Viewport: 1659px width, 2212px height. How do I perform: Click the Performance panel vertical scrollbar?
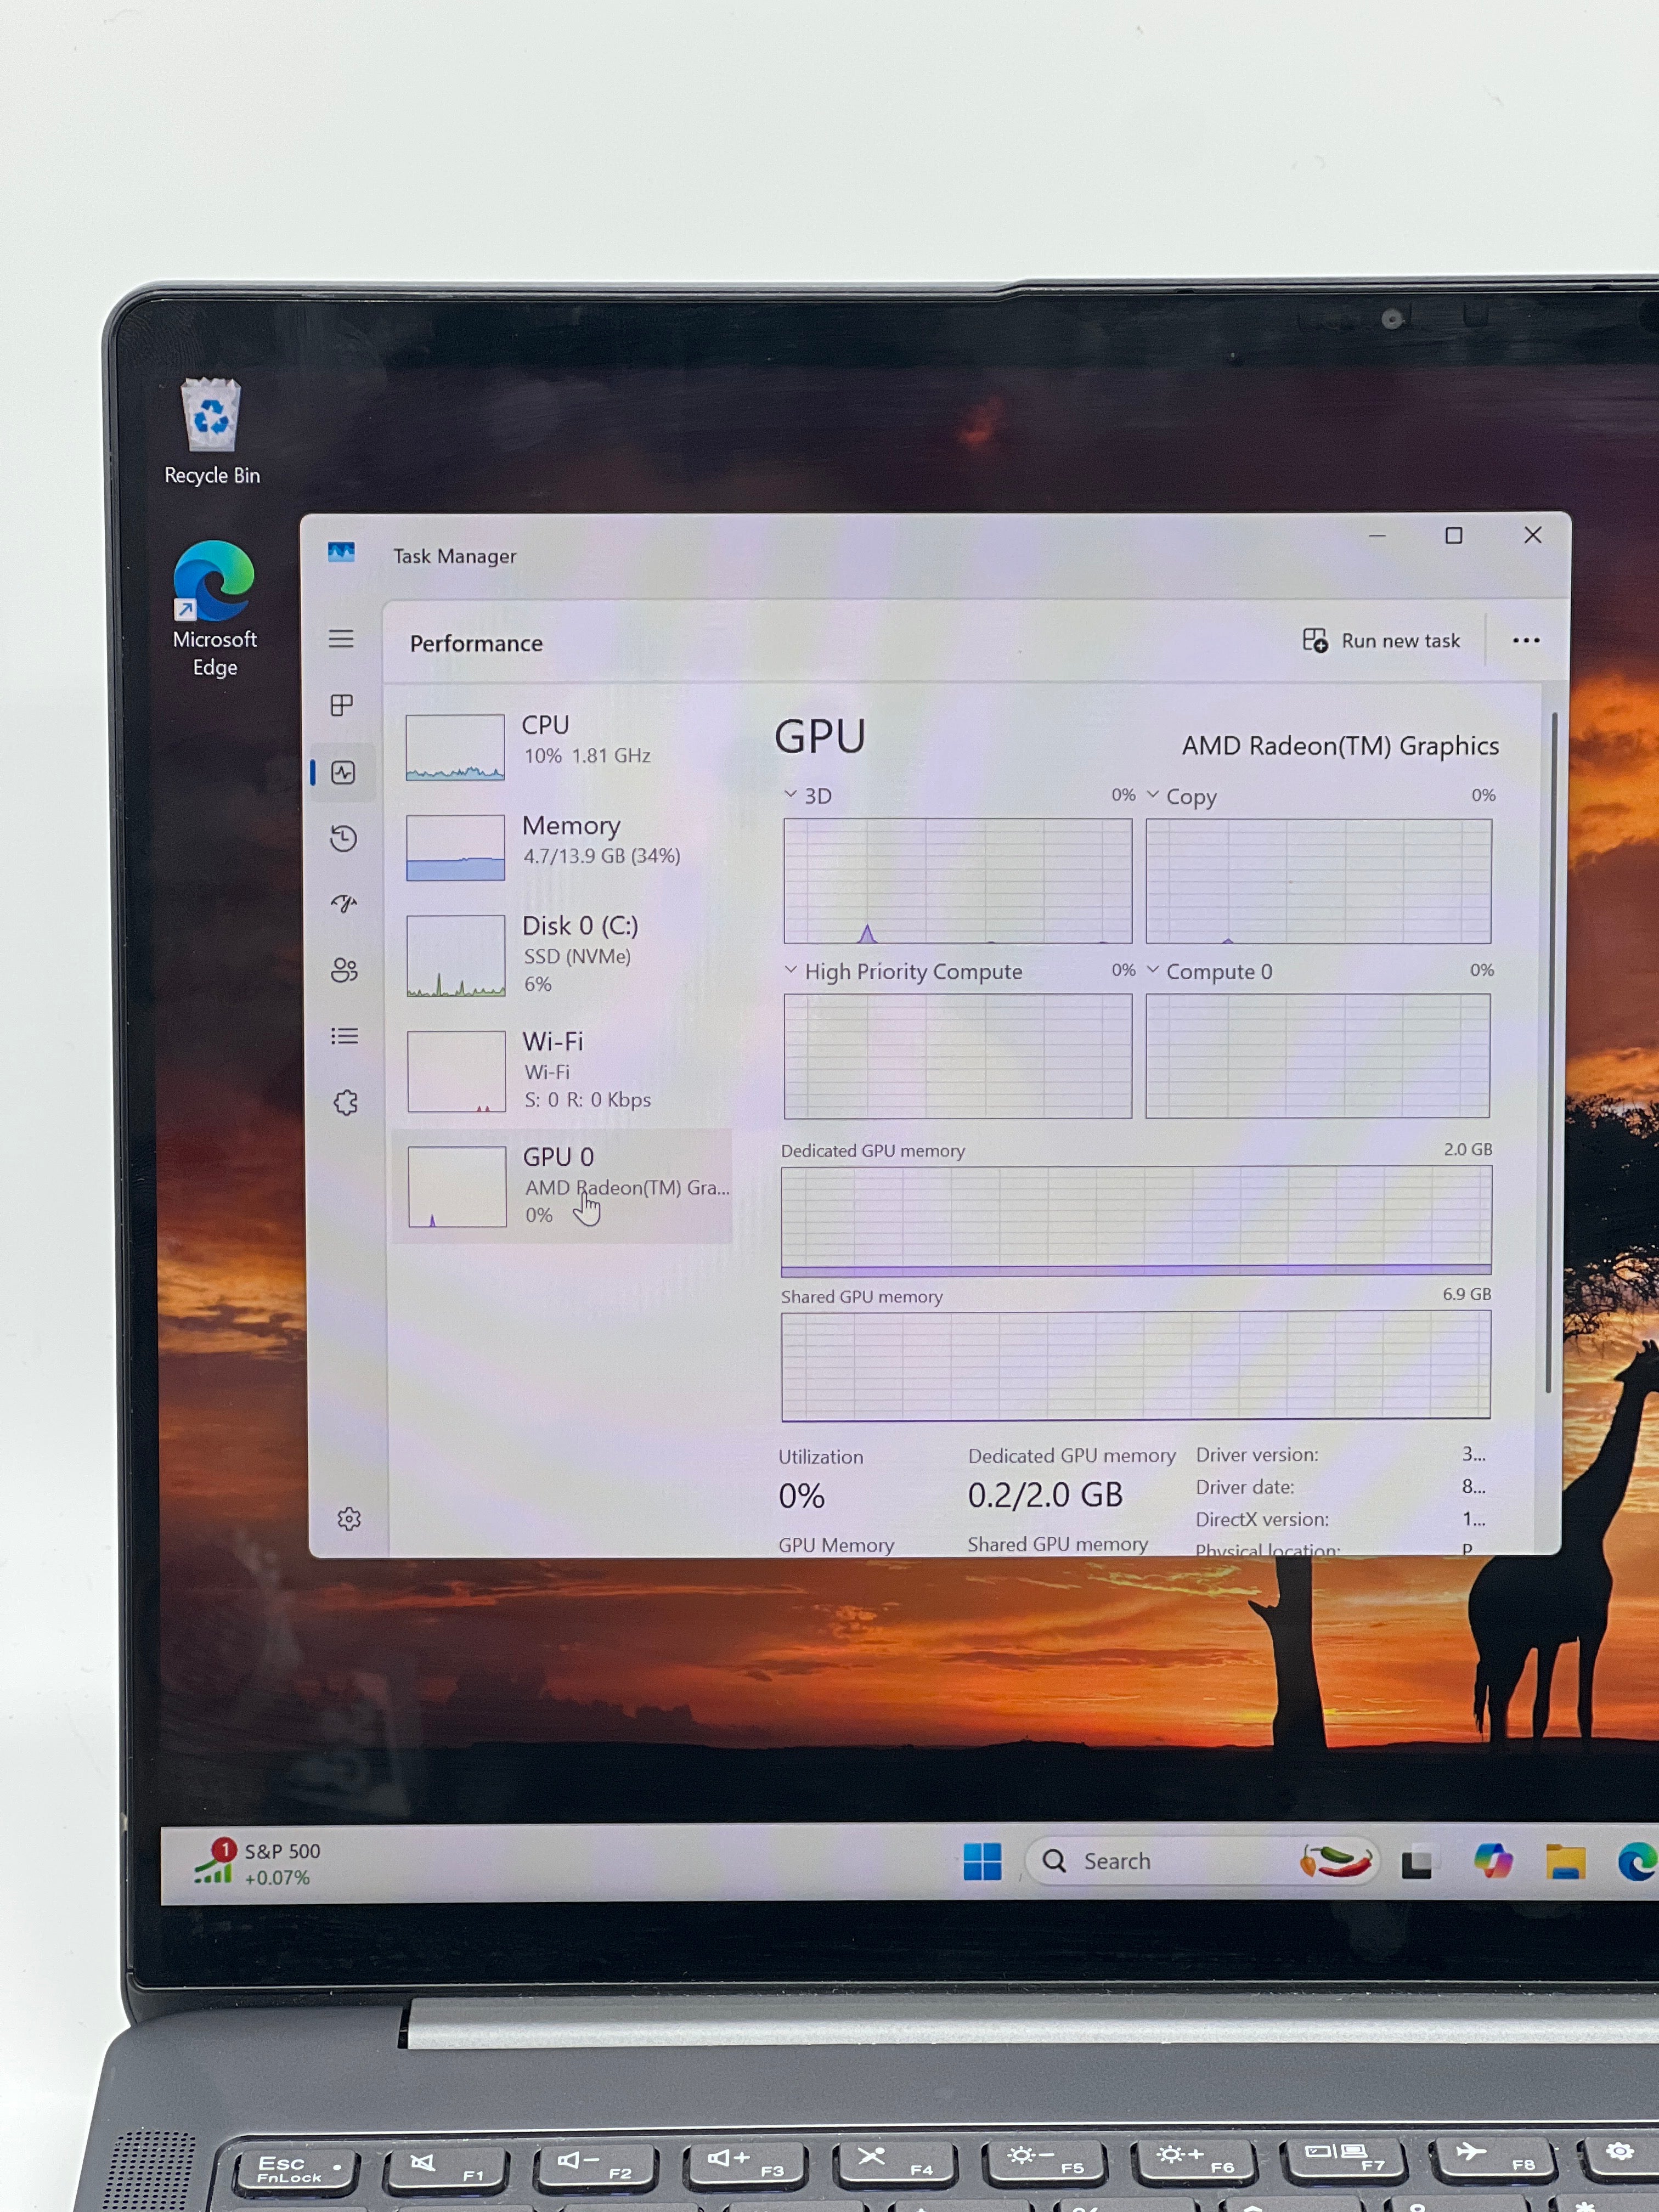click(x=1551, y=1052)
